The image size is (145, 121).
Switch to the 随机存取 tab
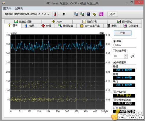tap(90, 21)
